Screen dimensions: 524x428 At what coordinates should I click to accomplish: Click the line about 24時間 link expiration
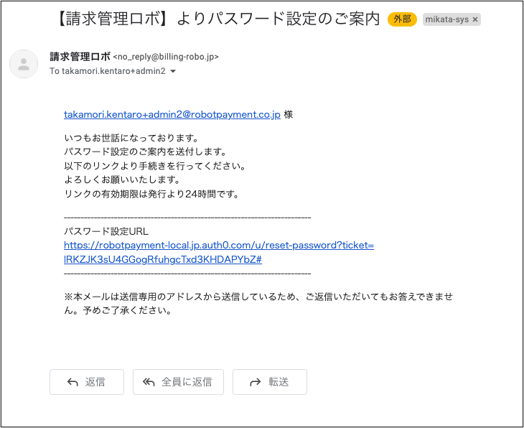pyautogui.click(x=151, y=194)
